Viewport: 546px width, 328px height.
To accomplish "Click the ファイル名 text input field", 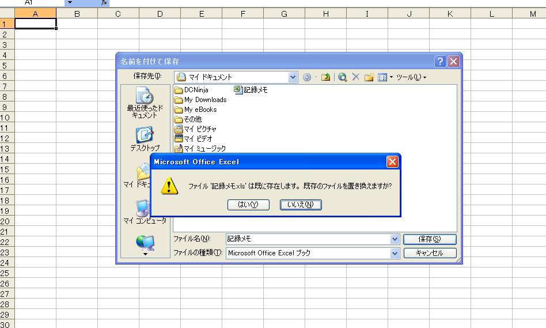I will 307,239.
